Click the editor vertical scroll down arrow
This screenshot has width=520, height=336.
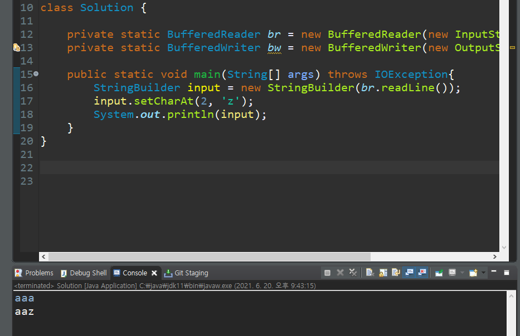tap(504, 248)
